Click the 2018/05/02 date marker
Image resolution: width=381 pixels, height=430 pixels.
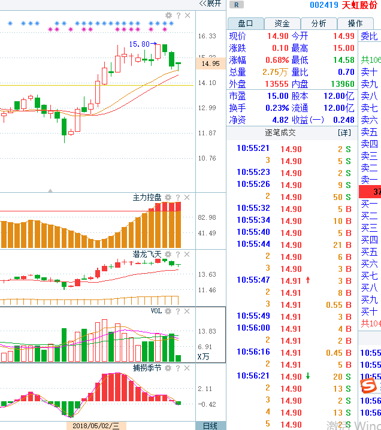coord(96,426)
